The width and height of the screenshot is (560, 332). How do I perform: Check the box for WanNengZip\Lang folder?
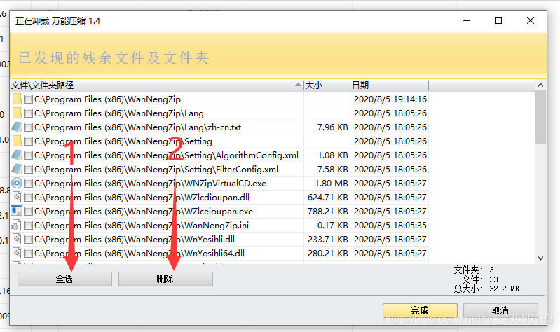point(28,113)
